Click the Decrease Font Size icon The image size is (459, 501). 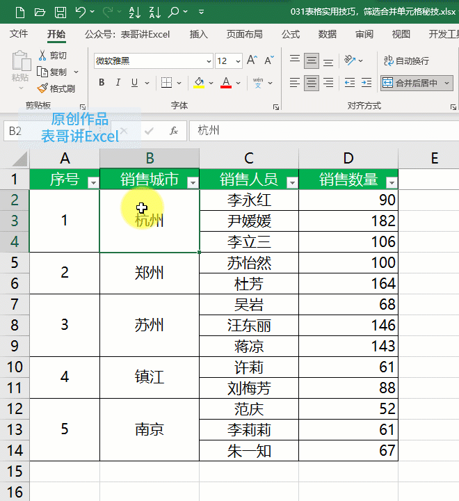click(269, 60)
